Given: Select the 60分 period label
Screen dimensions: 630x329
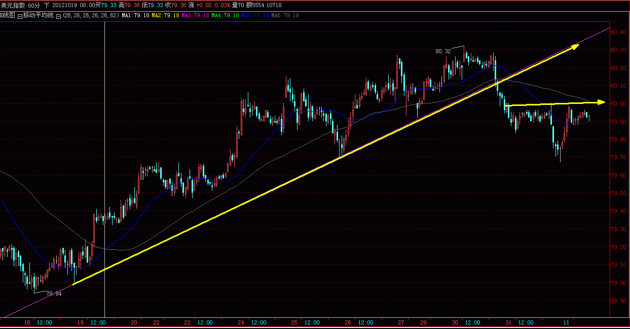Looking at the screenshot, I should tap(34, 5).
